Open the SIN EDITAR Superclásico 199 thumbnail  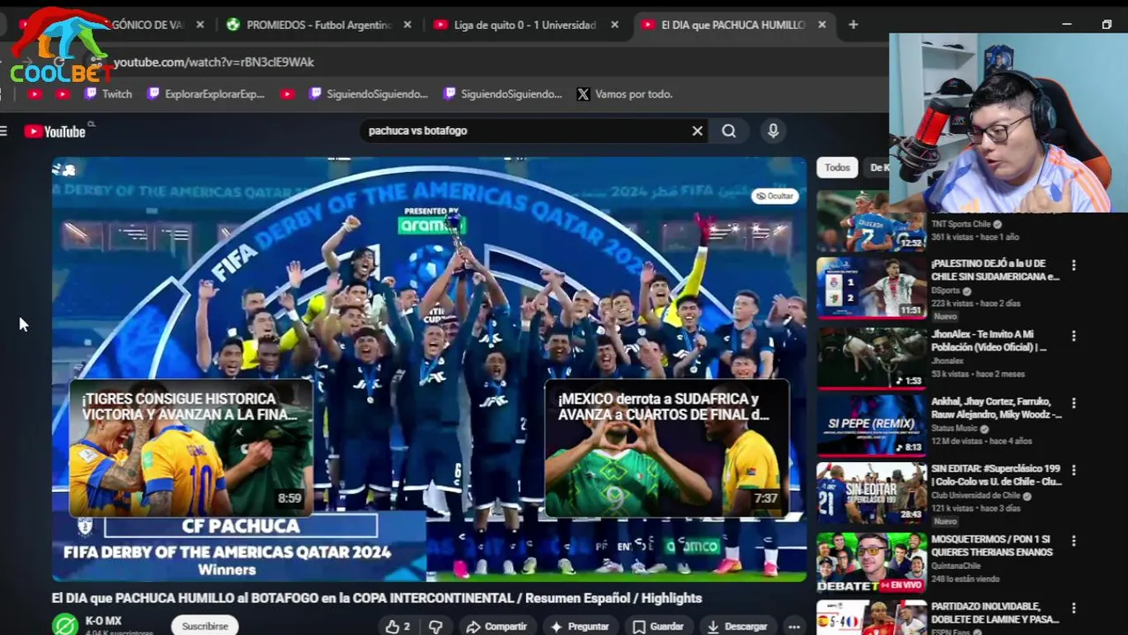click(871, 493)
